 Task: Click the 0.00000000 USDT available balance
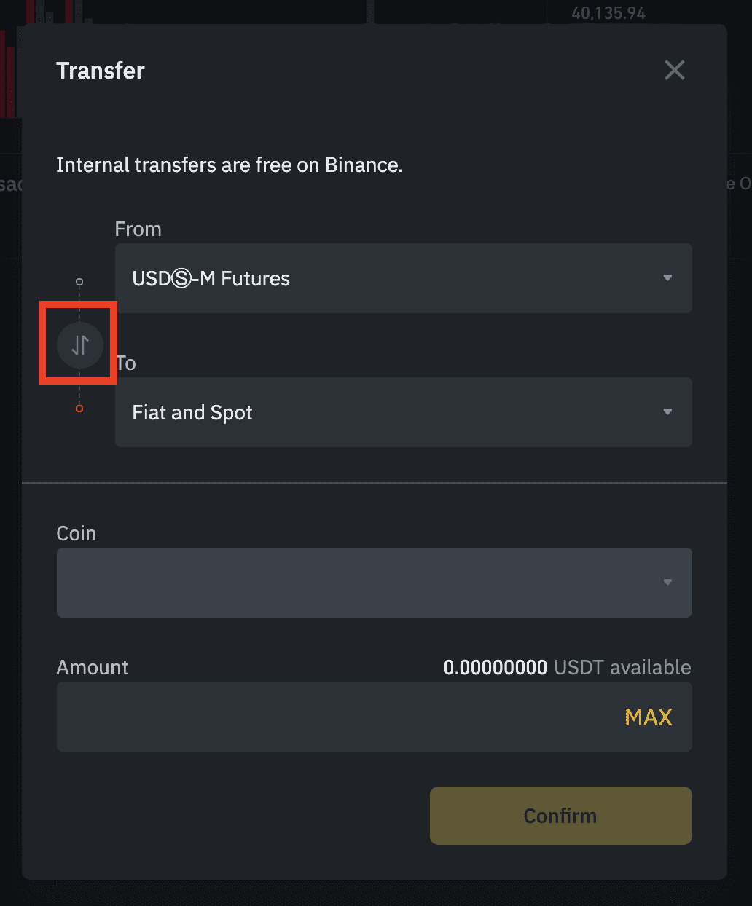567,667
